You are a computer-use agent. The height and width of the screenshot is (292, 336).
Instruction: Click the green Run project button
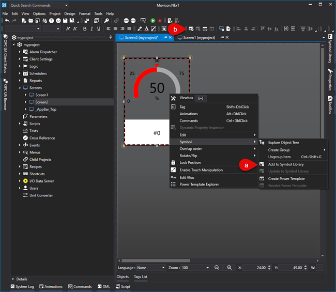[x=153, y=21]
